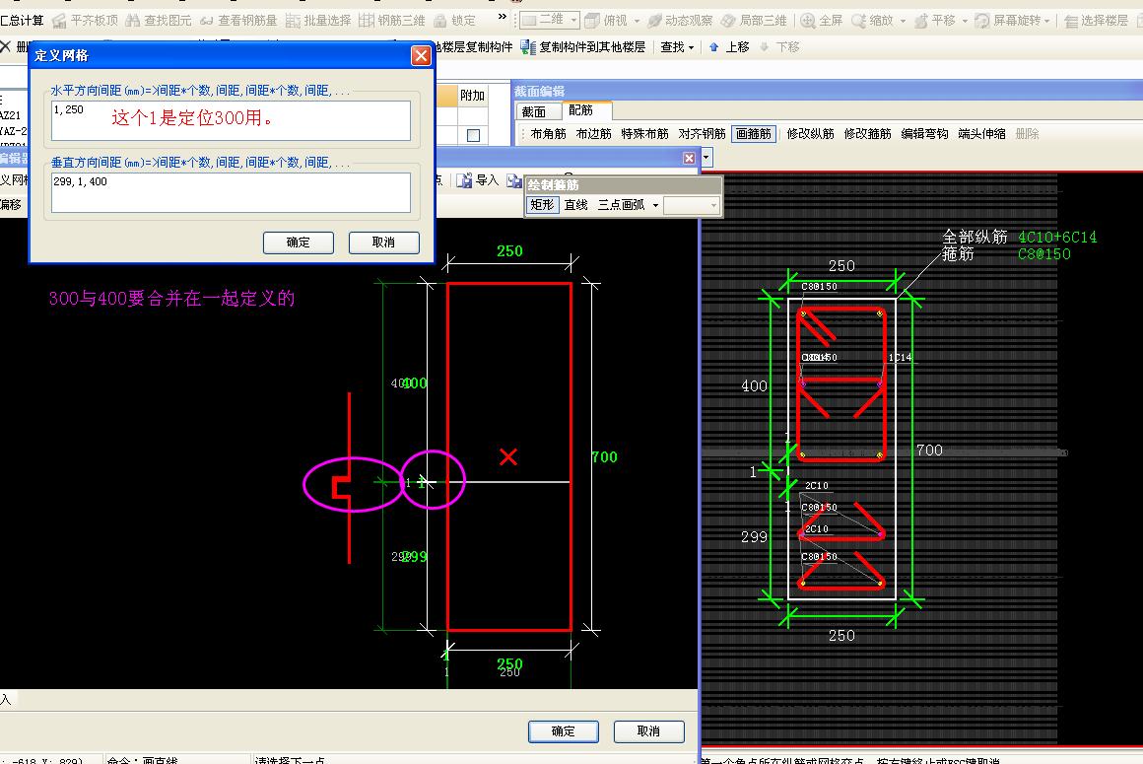Image resolution: width=1143 pixels, height=764 pixels.
Task: Select 对齐钢筋 tool
Action: (x=702, y=133)
